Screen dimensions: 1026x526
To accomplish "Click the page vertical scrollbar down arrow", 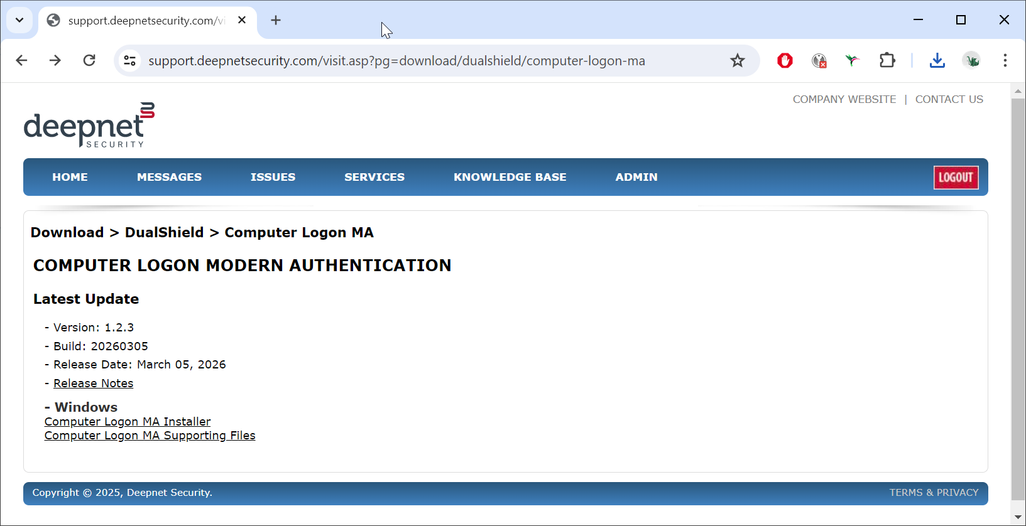I will [x=1018, y=517].
